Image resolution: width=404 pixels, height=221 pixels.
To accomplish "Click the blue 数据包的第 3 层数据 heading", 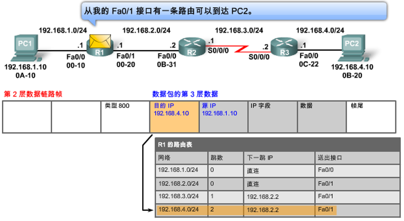I will (x=185, y=94).
